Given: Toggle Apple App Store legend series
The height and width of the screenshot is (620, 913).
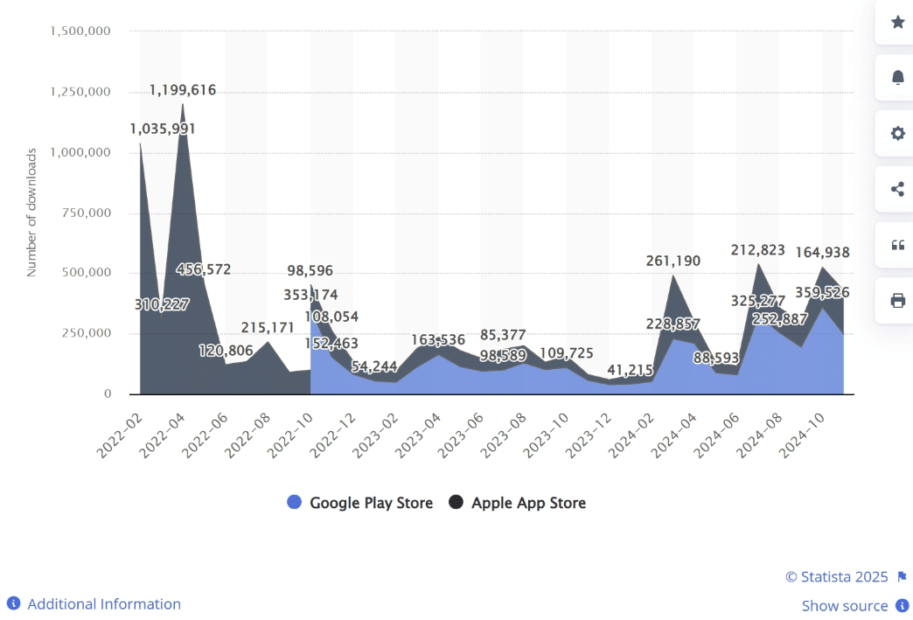Looking at the screenshot, I should (x=528, y=503).
